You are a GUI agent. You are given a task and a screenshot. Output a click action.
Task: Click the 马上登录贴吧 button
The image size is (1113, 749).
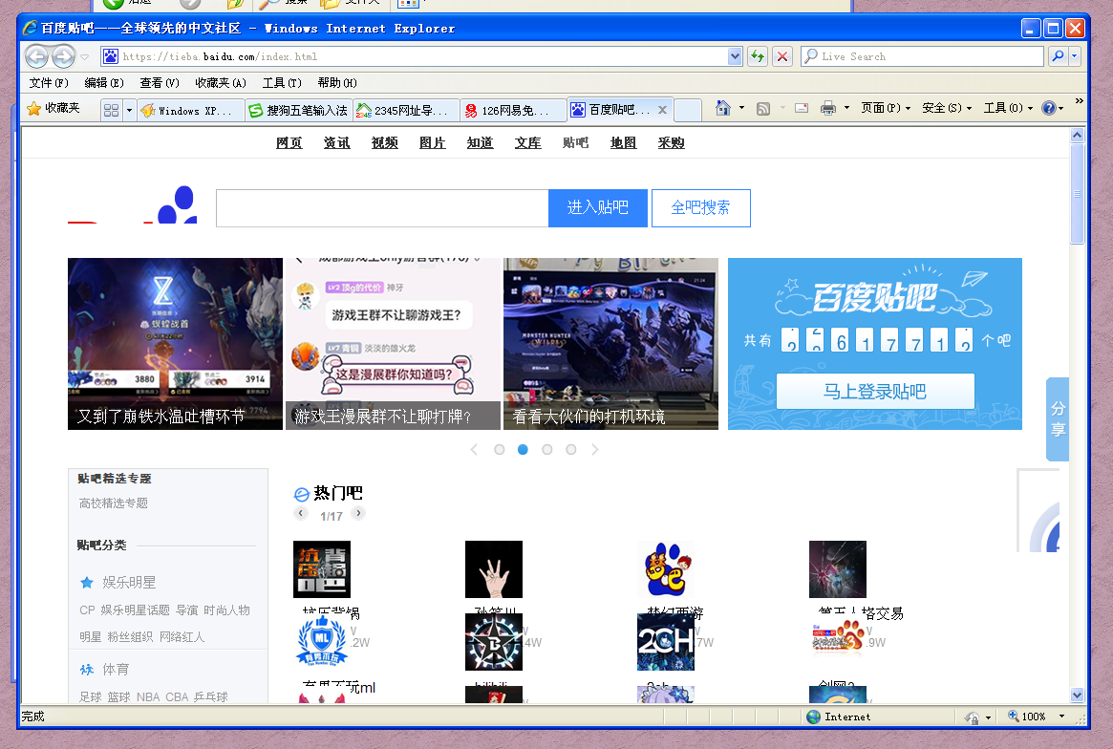[875, 391]
